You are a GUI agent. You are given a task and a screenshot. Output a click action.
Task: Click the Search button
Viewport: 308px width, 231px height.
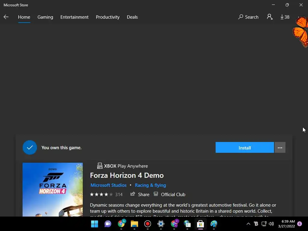(248, 17)
